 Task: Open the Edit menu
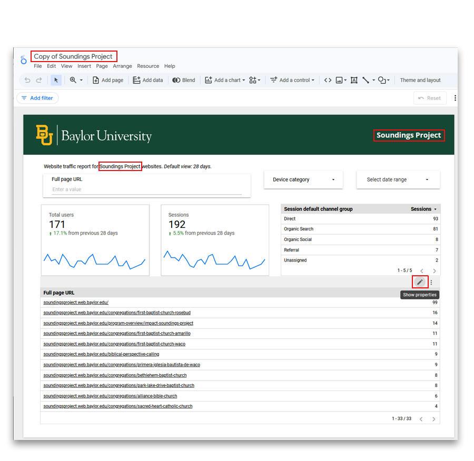(52, 66)
